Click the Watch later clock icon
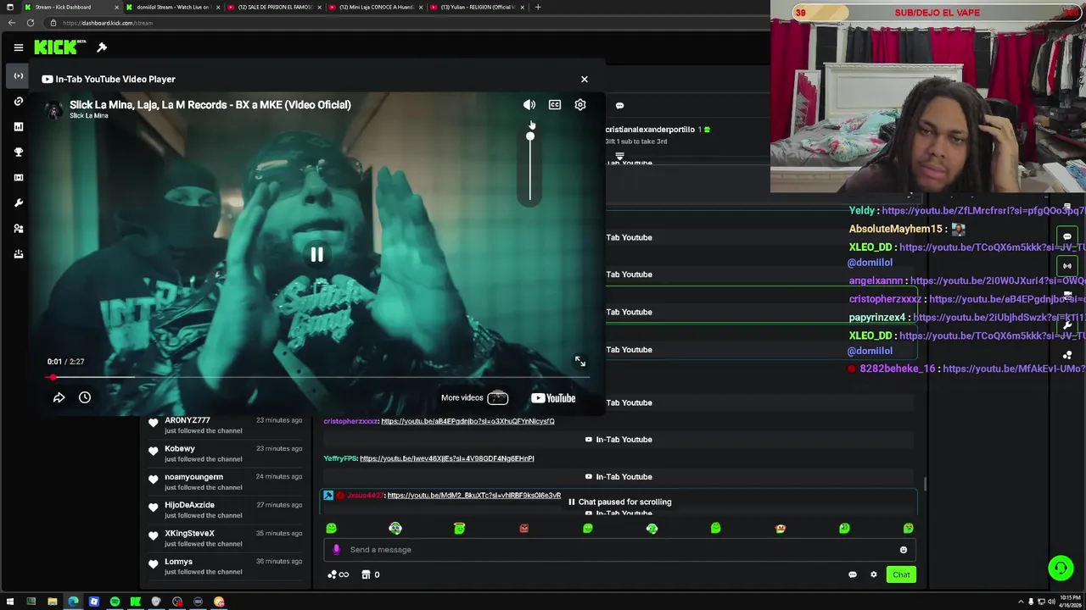 point(85,397)
